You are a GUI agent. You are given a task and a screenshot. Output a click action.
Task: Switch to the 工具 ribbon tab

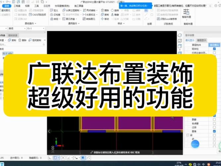tap(36, 6)
